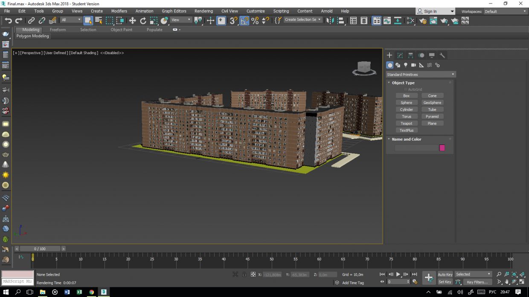Open the Rendering menu
529x297 pixels.
[x=203, y=11]
